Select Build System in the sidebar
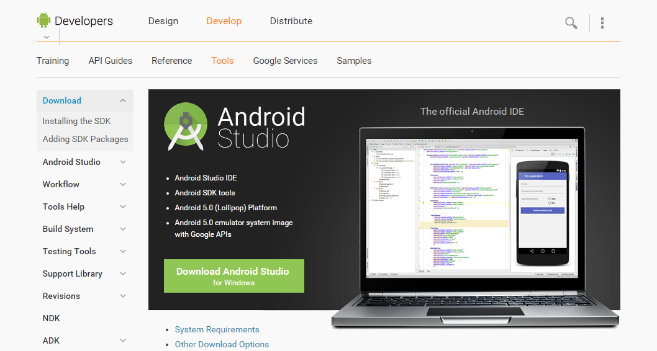This screenshot has height=351, width=657. point(68,229)
